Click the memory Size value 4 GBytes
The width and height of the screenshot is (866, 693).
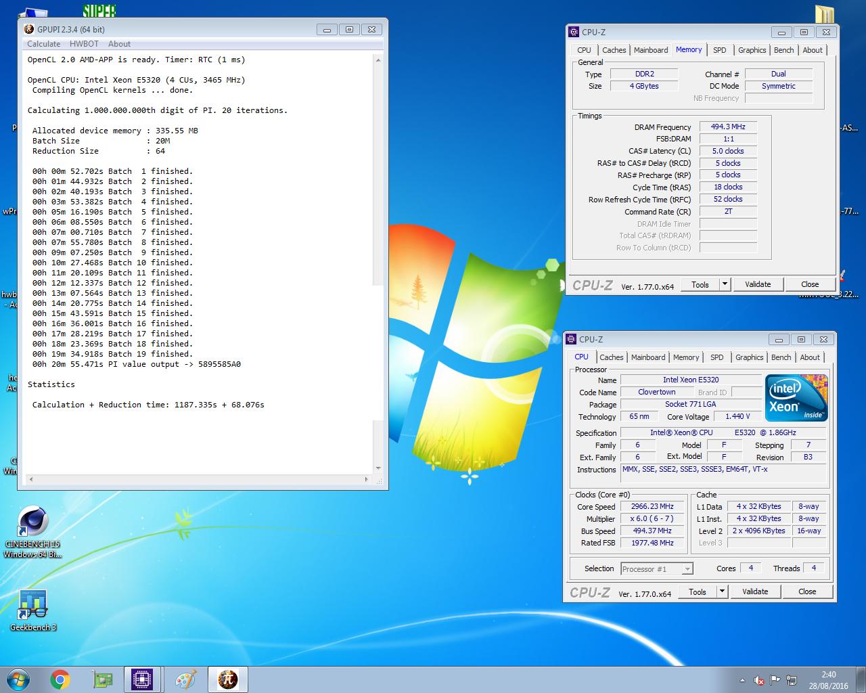(644, 86)
